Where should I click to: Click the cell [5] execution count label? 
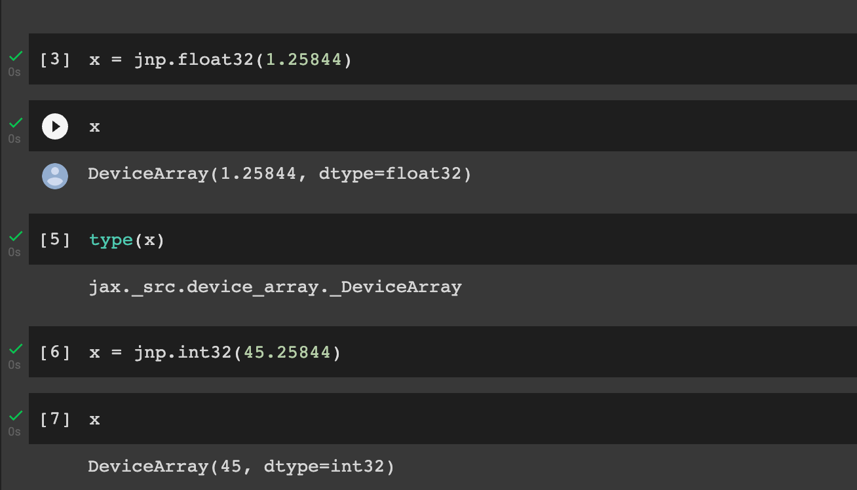tap(55, 240)
